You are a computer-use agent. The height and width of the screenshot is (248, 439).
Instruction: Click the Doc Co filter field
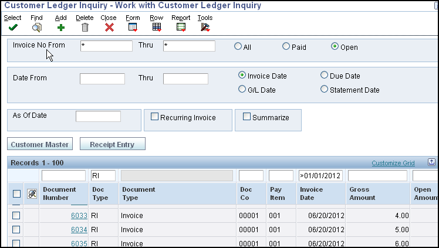(251, 175)
